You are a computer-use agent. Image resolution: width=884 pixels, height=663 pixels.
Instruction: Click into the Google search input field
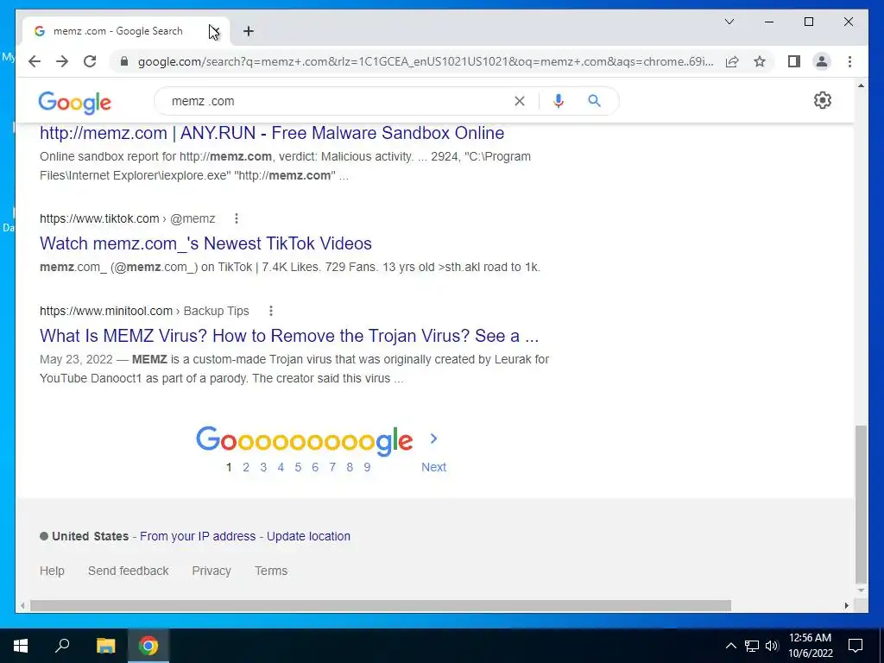(x=338, y=101)
